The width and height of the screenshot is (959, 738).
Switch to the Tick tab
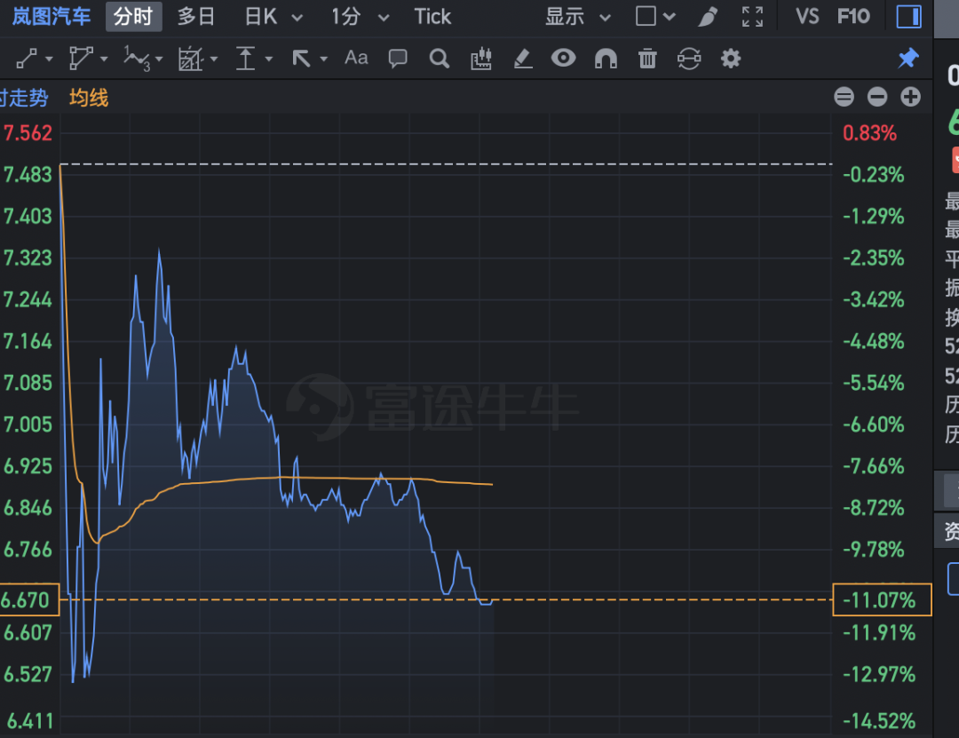(432, 17)
